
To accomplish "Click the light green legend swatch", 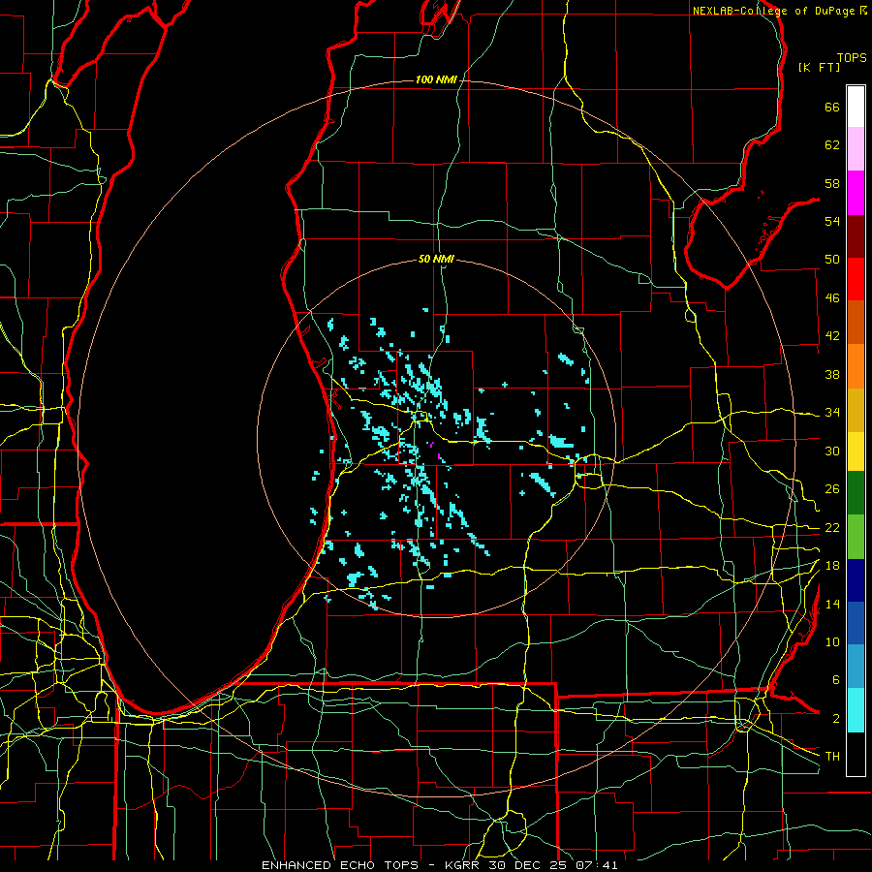I will click(x=856, y=537).
